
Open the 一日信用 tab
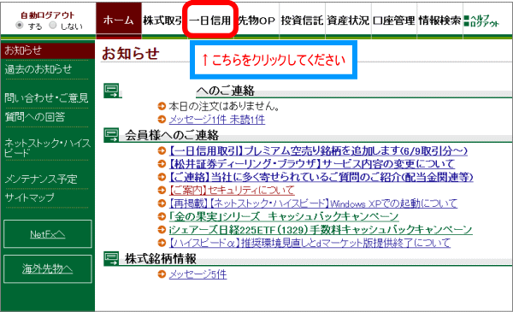tap(210, 21)
